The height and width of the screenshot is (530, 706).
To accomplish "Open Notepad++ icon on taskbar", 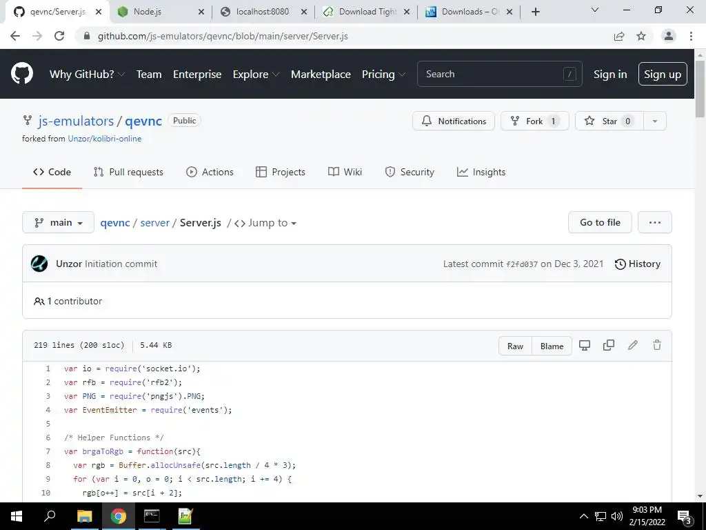I will coord(185,516).
